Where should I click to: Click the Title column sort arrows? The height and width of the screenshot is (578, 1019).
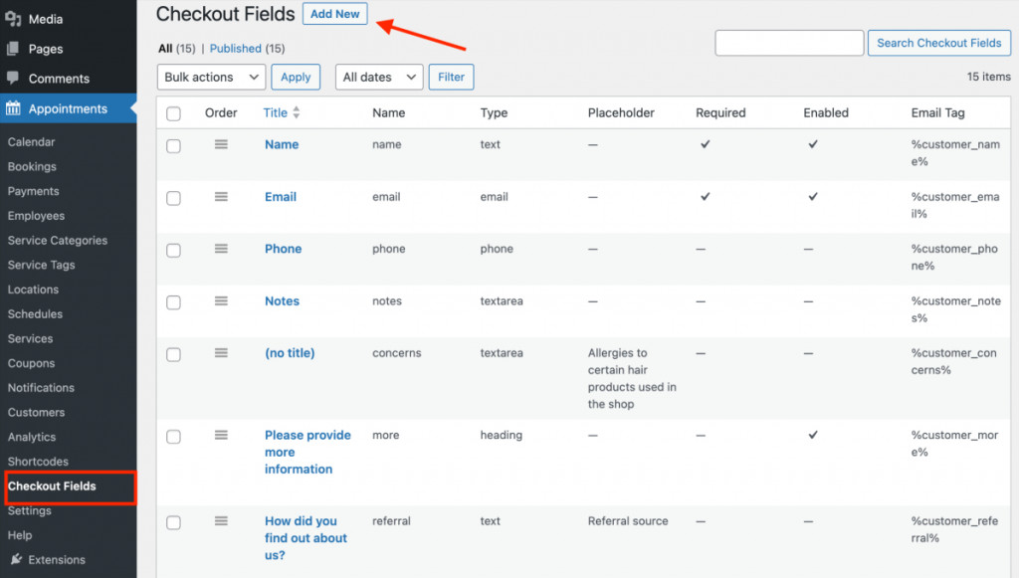295,112
